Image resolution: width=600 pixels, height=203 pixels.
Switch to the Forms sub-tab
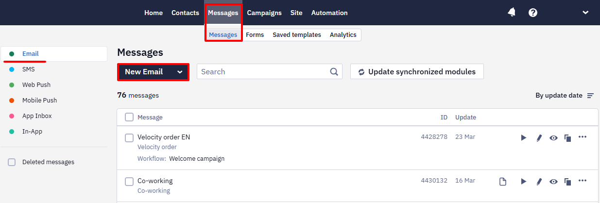pyautogui.click(x=255, y=34)
